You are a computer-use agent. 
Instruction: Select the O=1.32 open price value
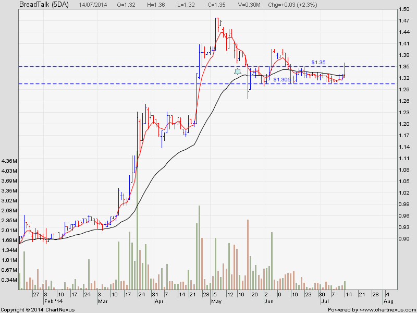point(126,5)
